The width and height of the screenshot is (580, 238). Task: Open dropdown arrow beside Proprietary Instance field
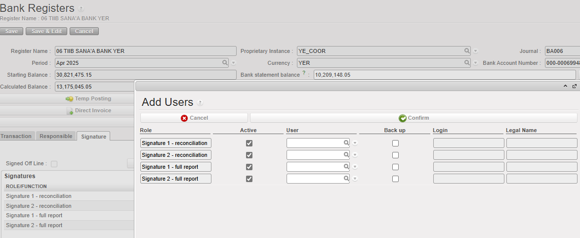(x=476, y=51)
